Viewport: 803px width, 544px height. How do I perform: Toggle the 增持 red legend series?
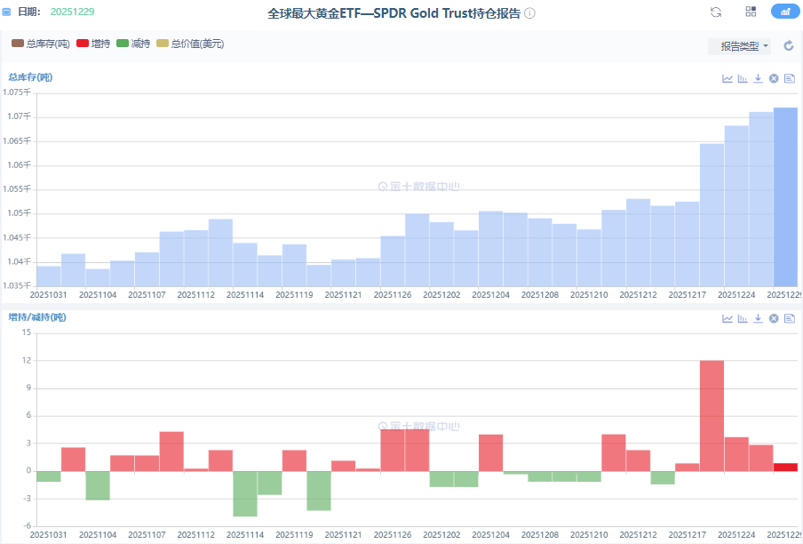tap(94, 44)
